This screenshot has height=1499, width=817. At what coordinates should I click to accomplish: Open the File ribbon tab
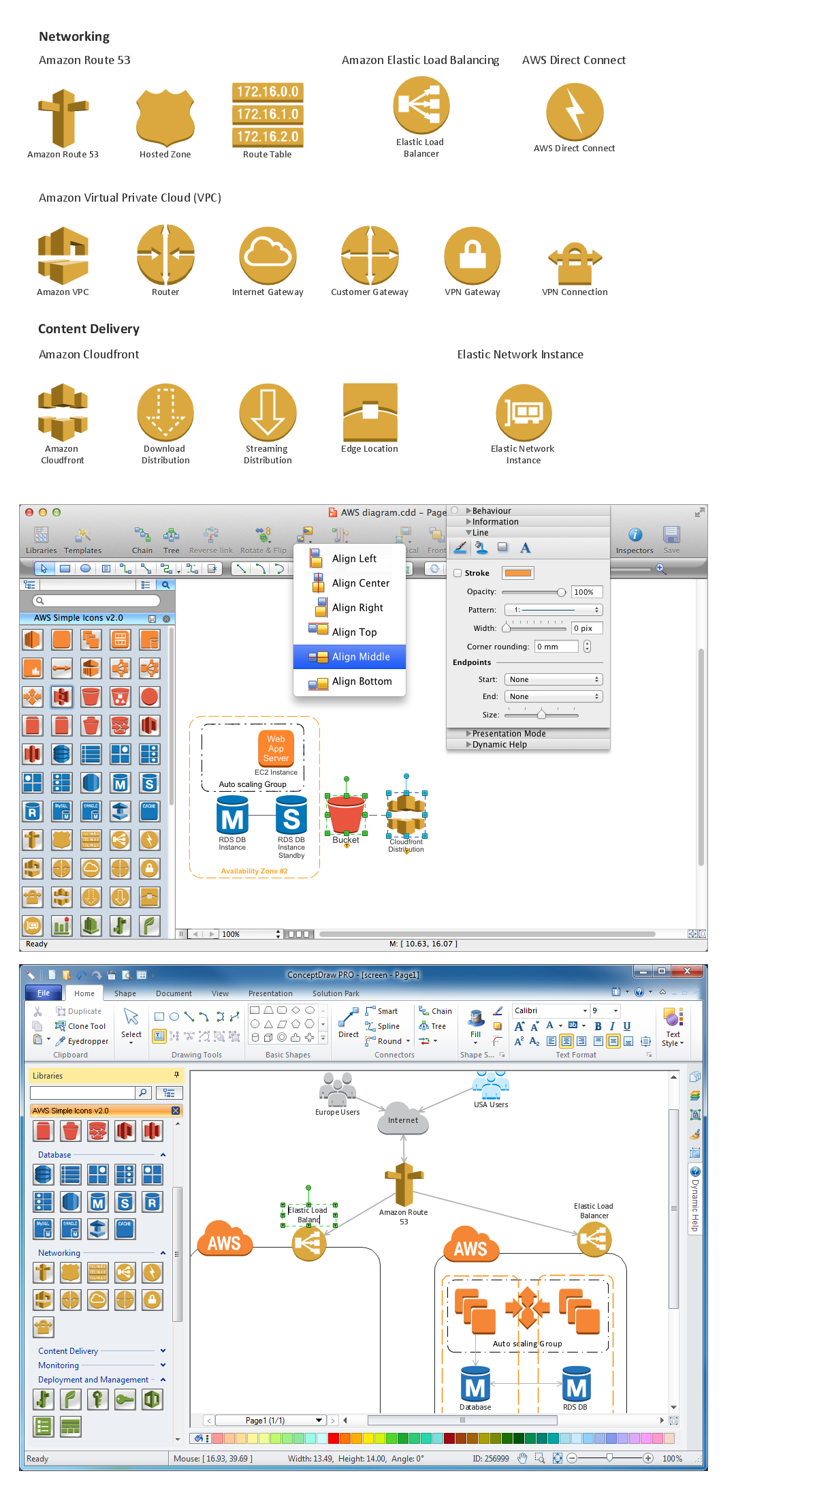(44, 993)
